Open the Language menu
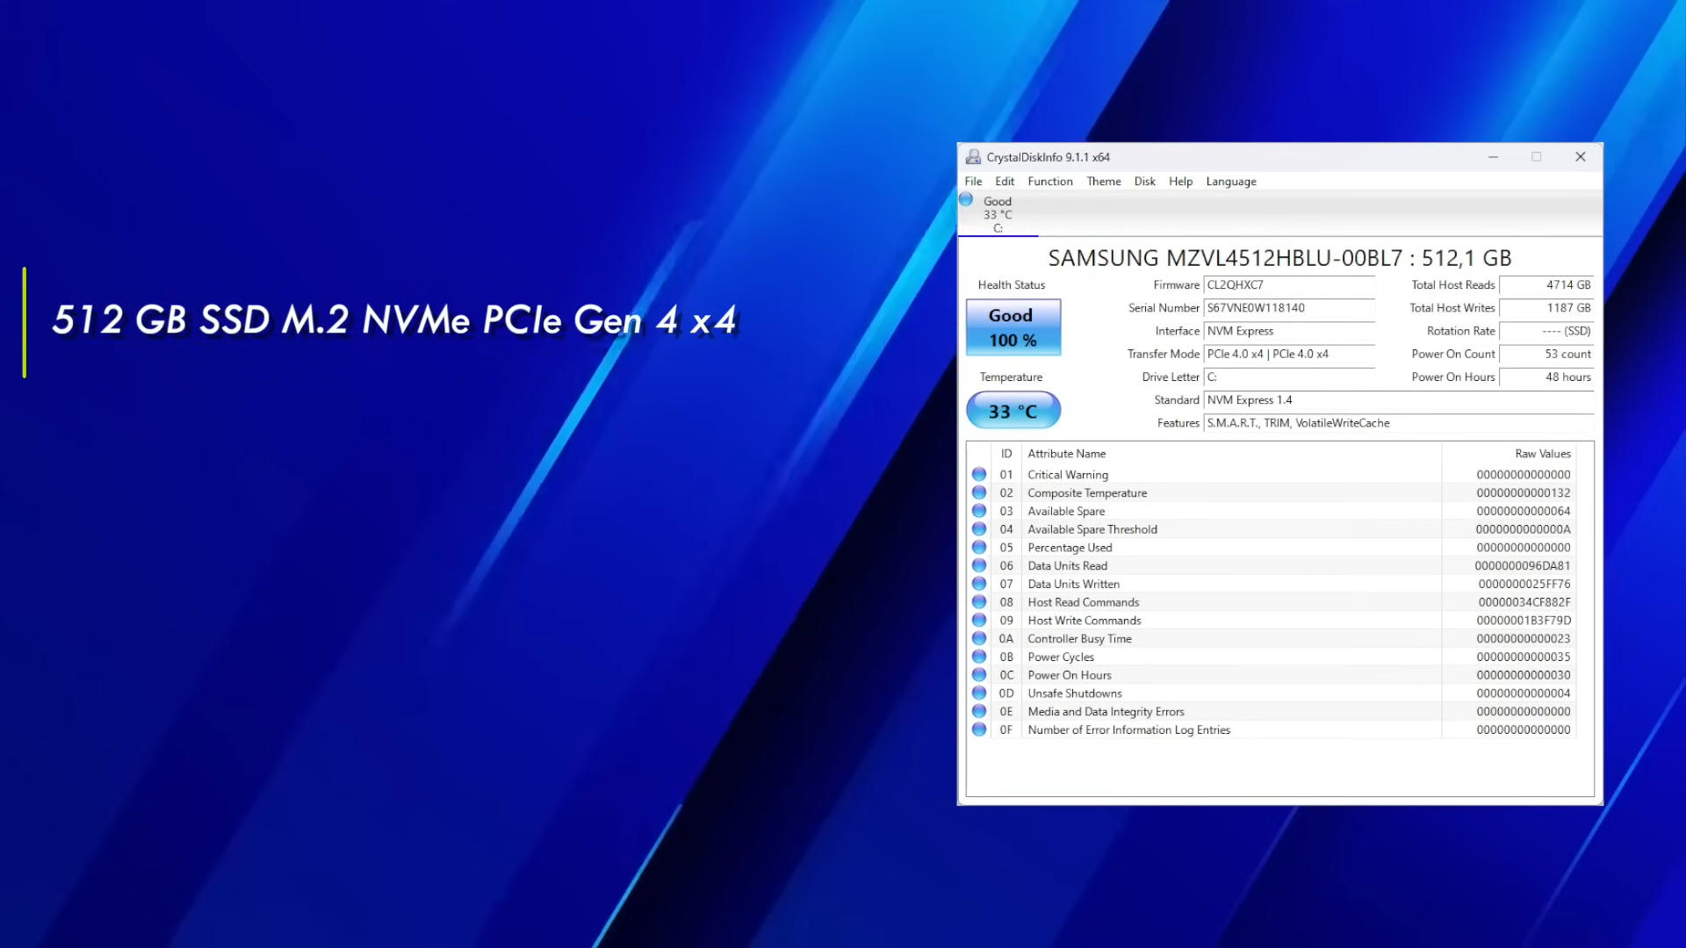 click(x=1230, y=182)
